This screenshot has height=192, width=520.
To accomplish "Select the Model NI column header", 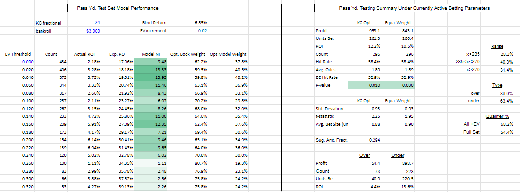I will (150, 54).
